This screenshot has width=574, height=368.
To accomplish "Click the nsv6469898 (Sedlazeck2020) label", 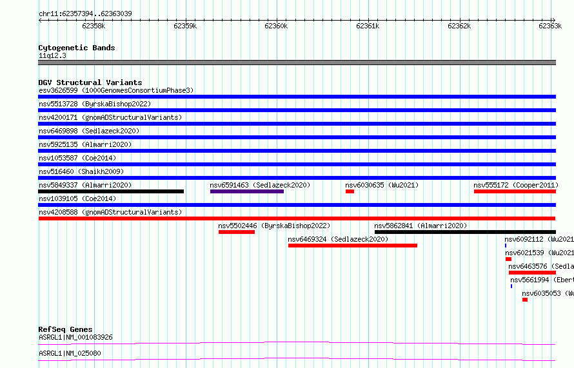I will (x=89, y=131).
